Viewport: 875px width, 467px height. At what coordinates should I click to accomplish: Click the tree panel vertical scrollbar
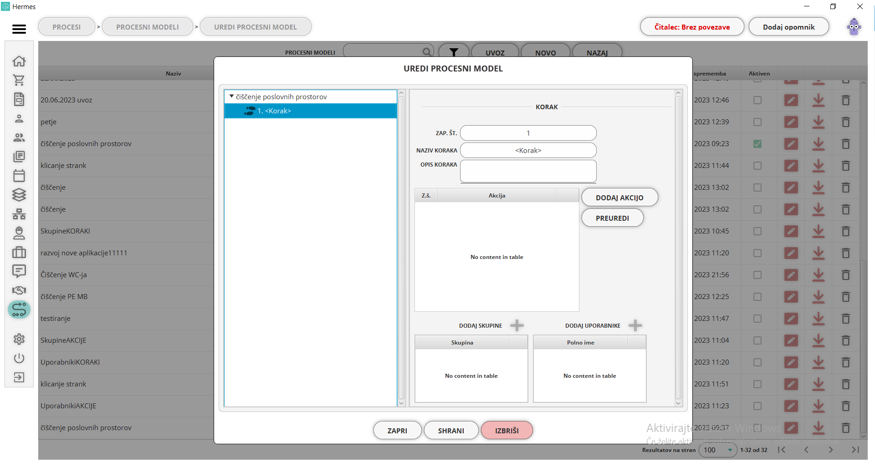(x=401, y=248)
